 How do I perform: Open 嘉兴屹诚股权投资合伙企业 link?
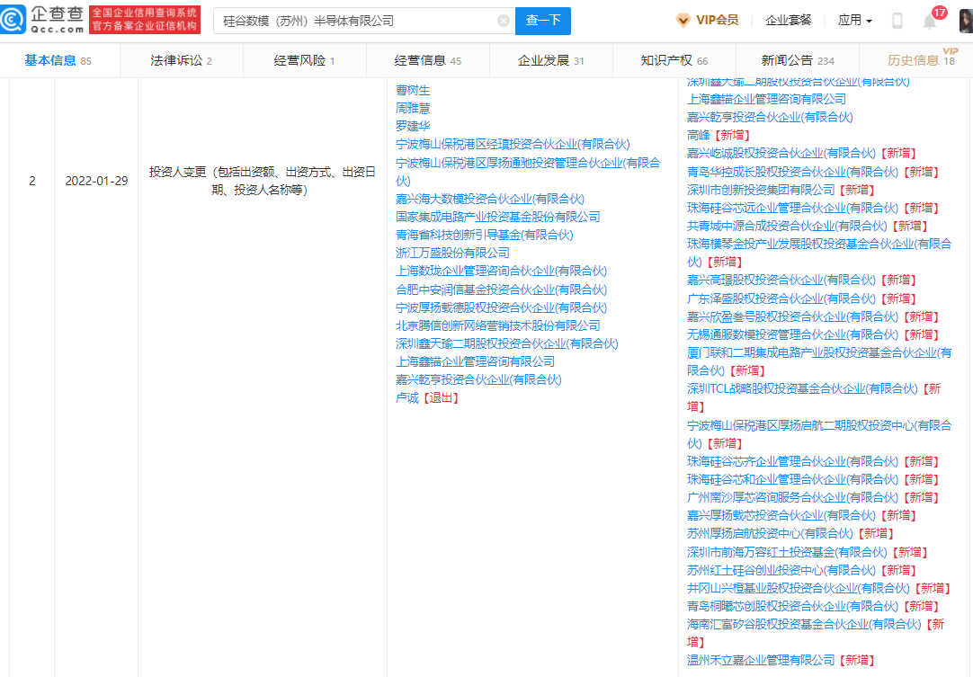[781, 153]
